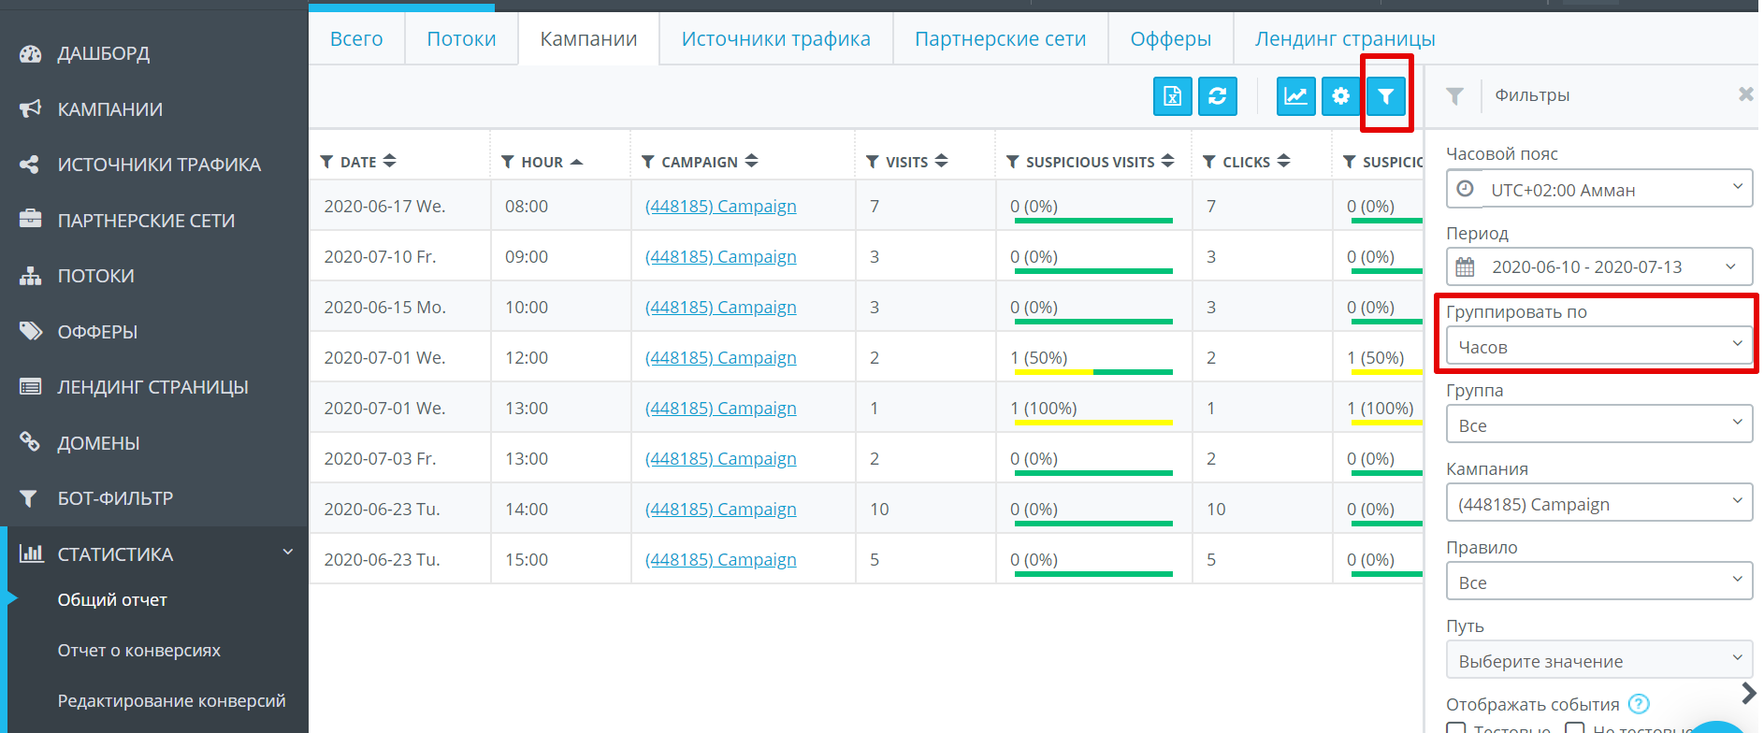
Task: Switch to the Всего tab
Action: click(x=356, y=39)
